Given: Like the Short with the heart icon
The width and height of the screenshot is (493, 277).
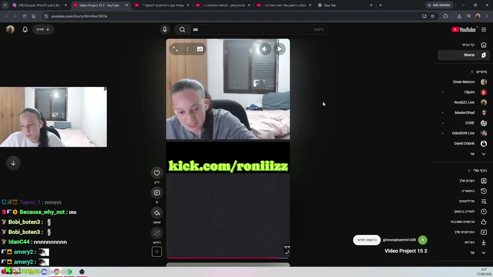Looking at the screenshot, I should pyautogui.click(x=157, y=173).
